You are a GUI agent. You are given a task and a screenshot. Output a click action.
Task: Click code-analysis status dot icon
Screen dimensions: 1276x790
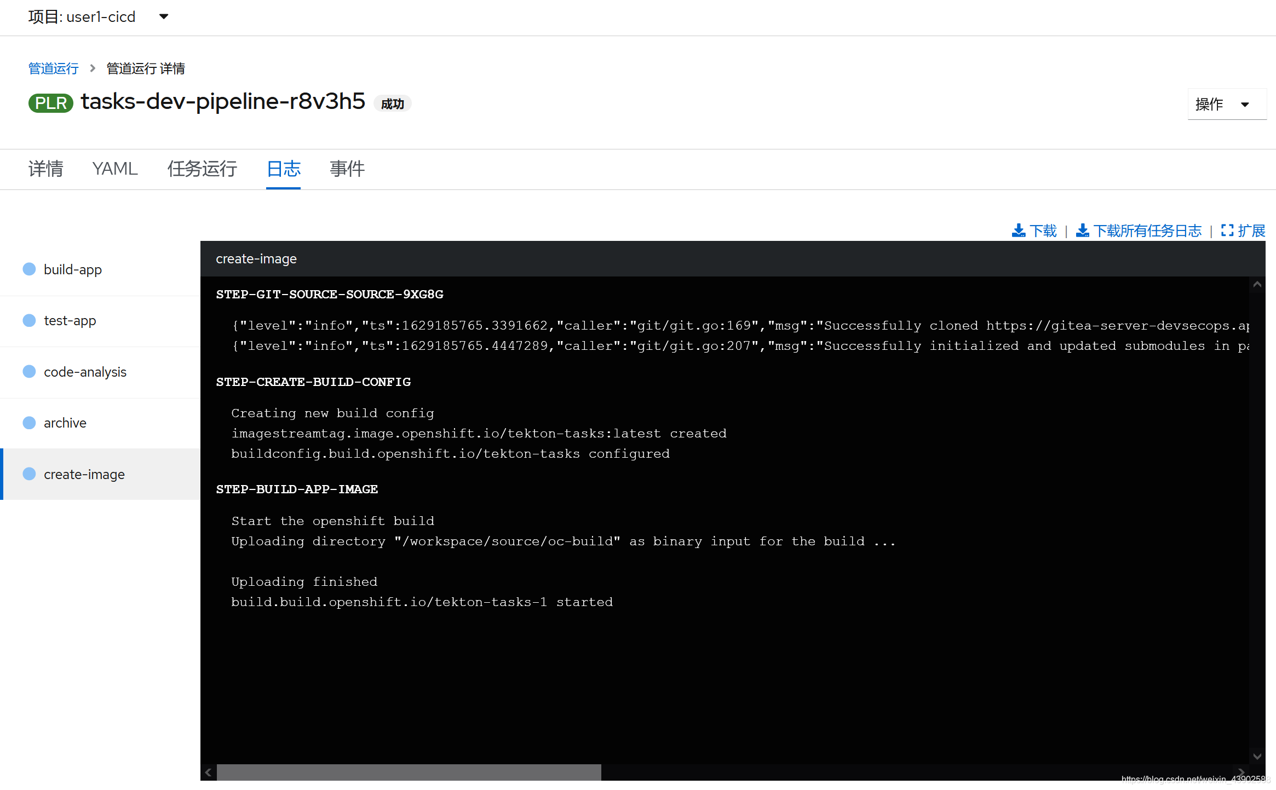(x=29, y=372)
